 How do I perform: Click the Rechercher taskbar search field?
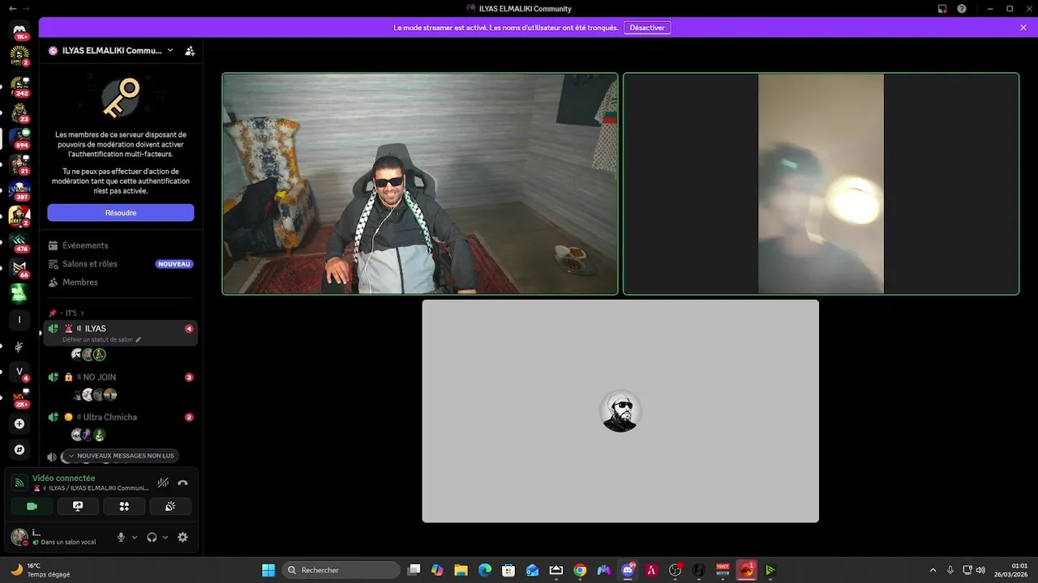[x=341, y=570]
